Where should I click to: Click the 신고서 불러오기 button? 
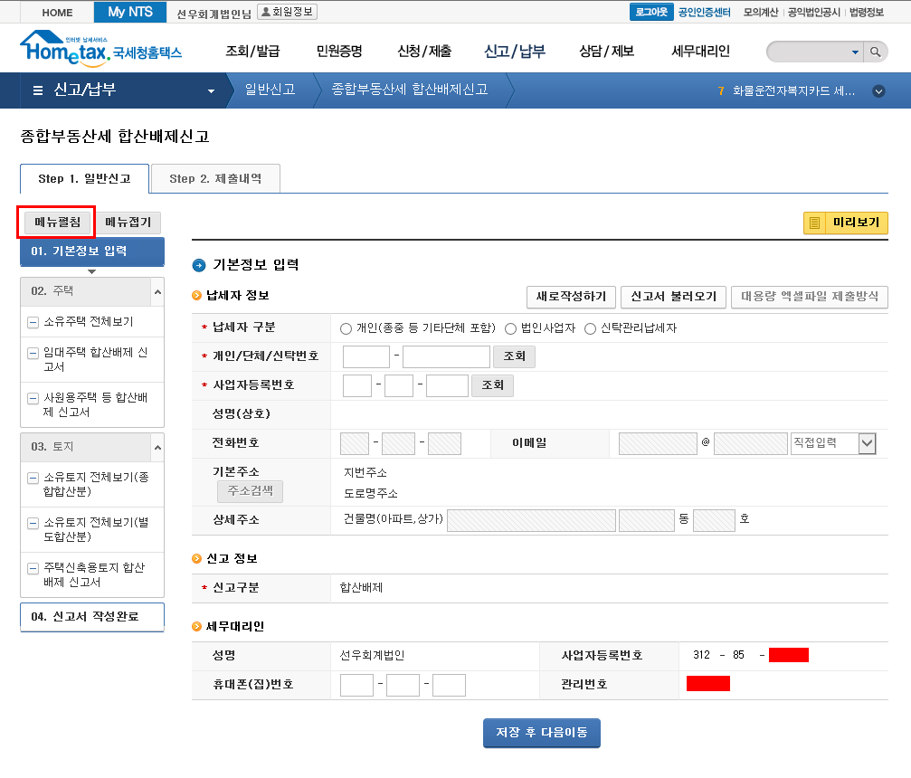(673, 297)
